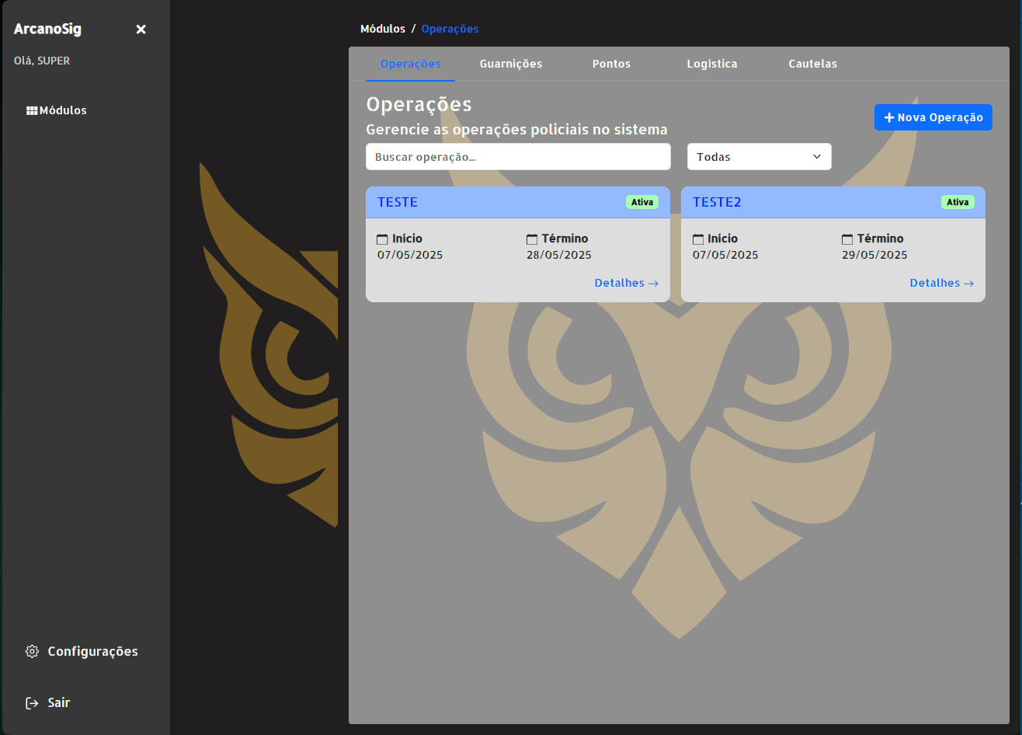Click the Módulos breadcrumb link
Image resolution: width=1022 pixels, height=735 pixels.
[x=383, y=29]
